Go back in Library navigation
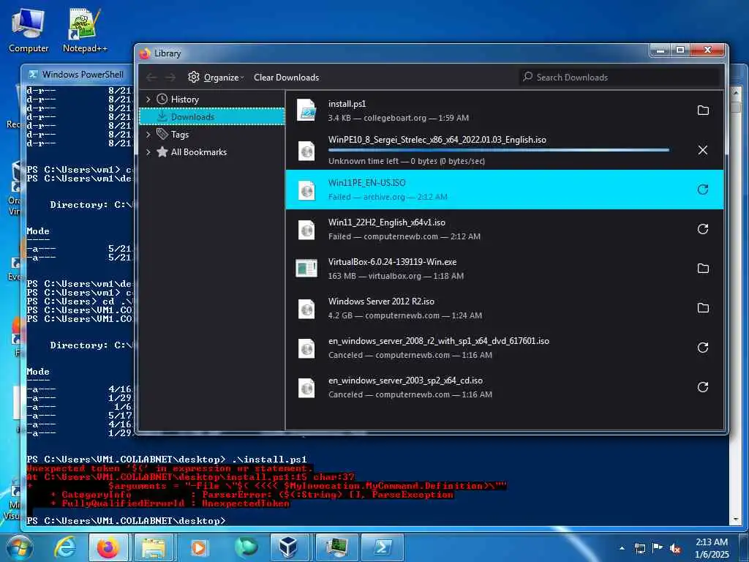 pos(151,78)
